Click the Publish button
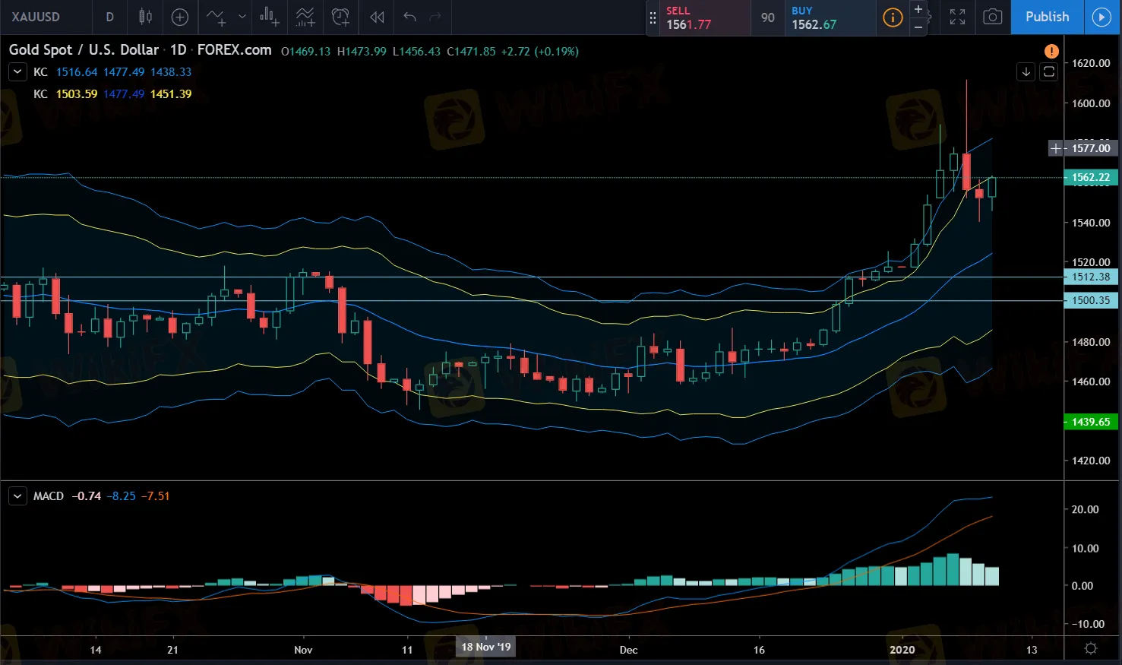1122x665 pixels. pyautogui.click(x=1047, y=17)
